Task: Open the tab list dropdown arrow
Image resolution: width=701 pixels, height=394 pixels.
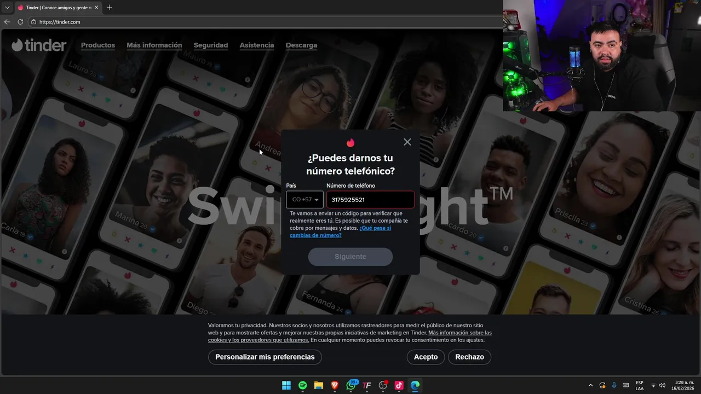Action: [x=7, y=8]
